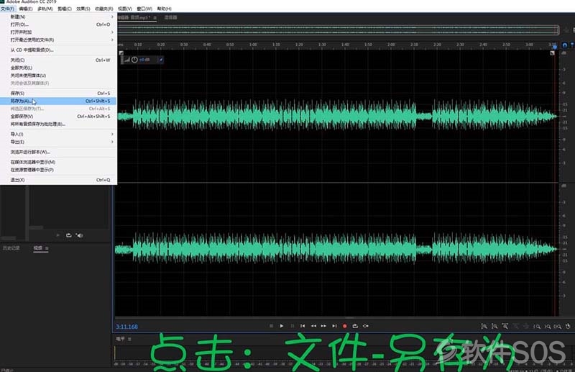The height and width of the screenshot is (372, 575).
Task: Open the 电平 panel menu icon
Action: 129,340
